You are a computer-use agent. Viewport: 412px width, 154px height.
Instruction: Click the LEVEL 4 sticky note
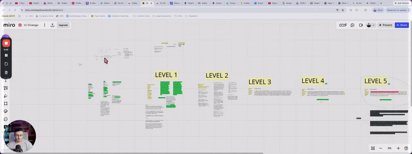click(x=313, y=81)
